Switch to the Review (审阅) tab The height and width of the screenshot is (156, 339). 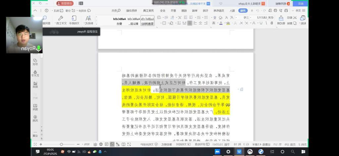[195, 11]
